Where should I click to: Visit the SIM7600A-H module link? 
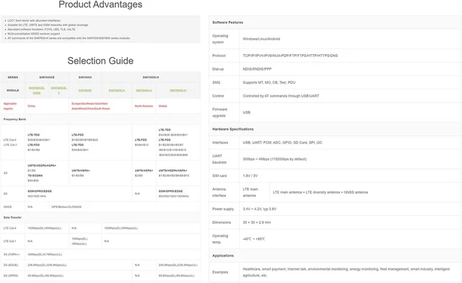click(144, 90)
